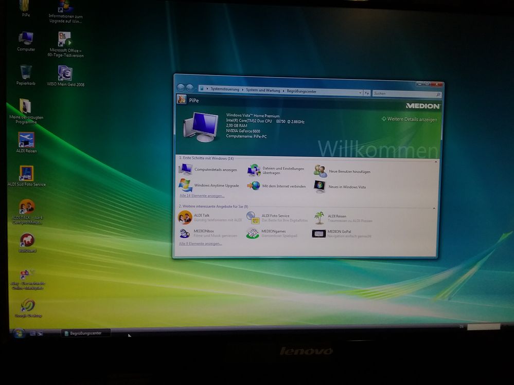The image size is (514, 385).
Task: Open Mit dem Internet verbinden
Action: tap(283, 187)
